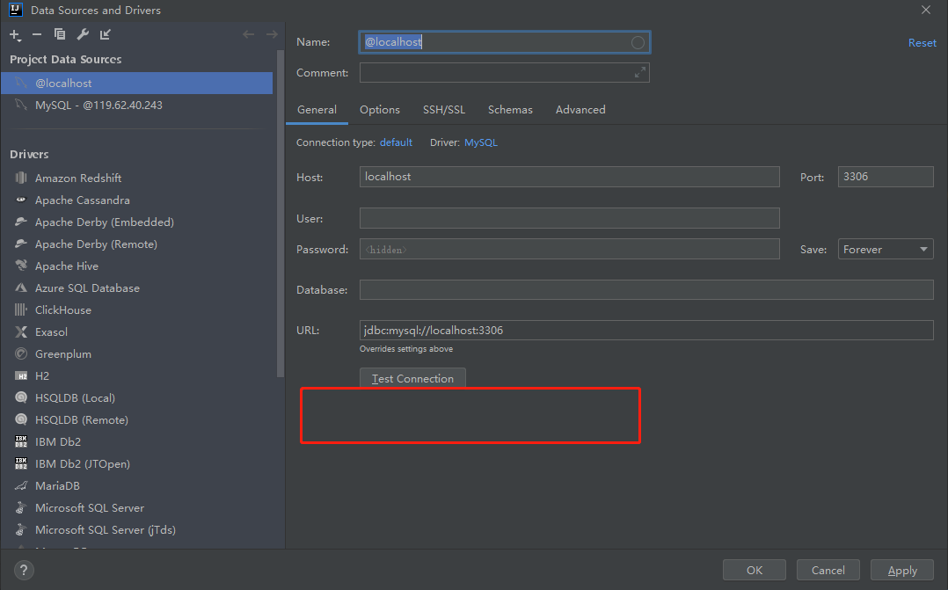This screenshot has height=590, width=948.
Task: Open driver properties wrench icon
Action: click(x=83, y=34)
